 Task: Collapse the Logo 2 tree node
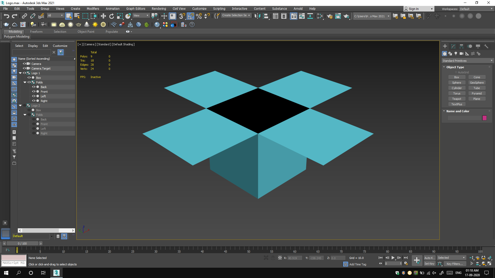20,106
